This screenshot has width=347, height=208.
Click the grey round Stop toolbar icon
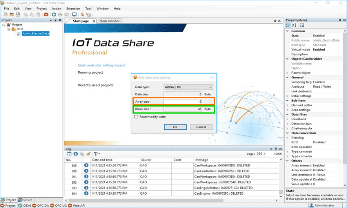pyautogui.click(x=66, y=14)
